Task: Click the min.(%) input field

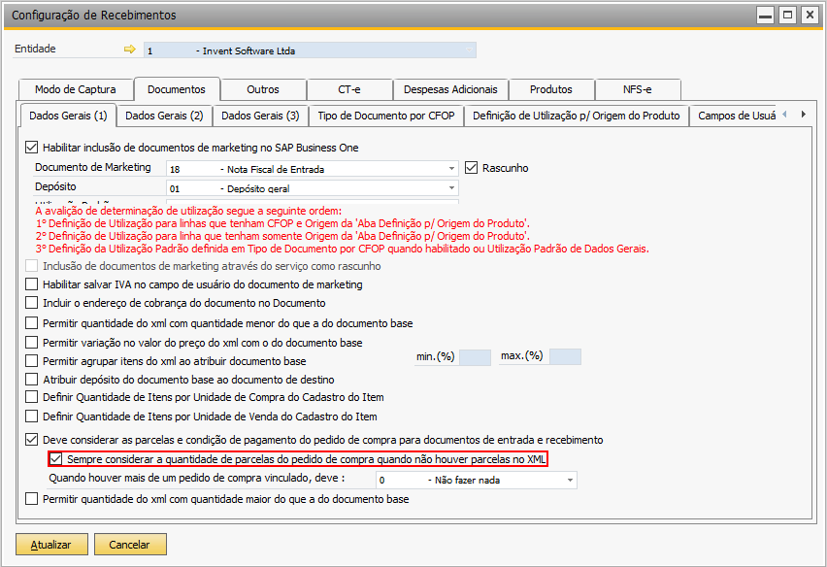Action: click(x=476, y=357)
